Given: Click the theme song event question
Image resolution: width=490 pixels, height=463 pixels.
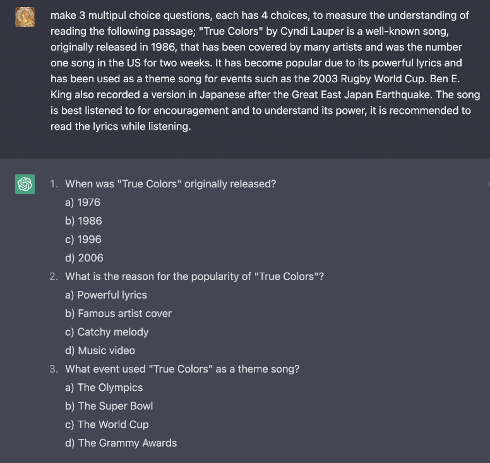Looking at the screenshot, I should pos(182,369).
